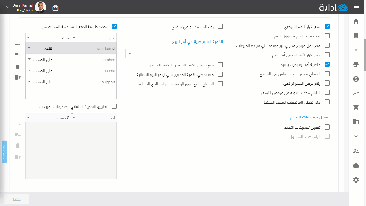The image size is (366, 206).
Task: Click the add-row icon beside payment users table
Action: point(18,55)
